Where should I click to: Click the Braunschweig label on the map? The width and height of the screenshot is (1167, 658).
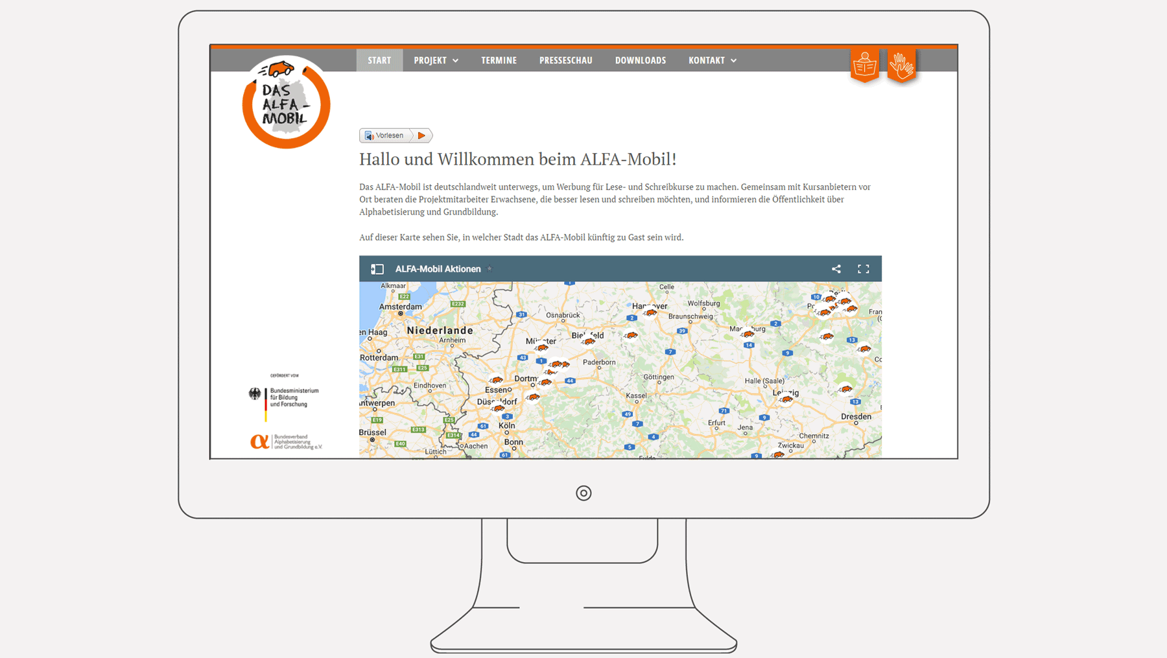(690, 316)
